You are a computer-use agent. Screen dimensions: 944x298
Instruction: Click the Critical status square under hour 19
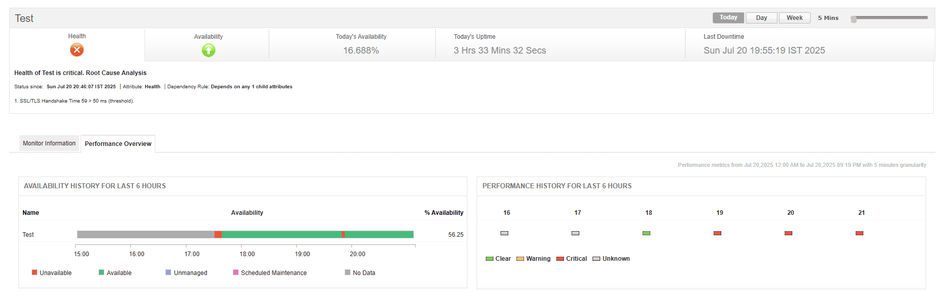pos(717,233)
